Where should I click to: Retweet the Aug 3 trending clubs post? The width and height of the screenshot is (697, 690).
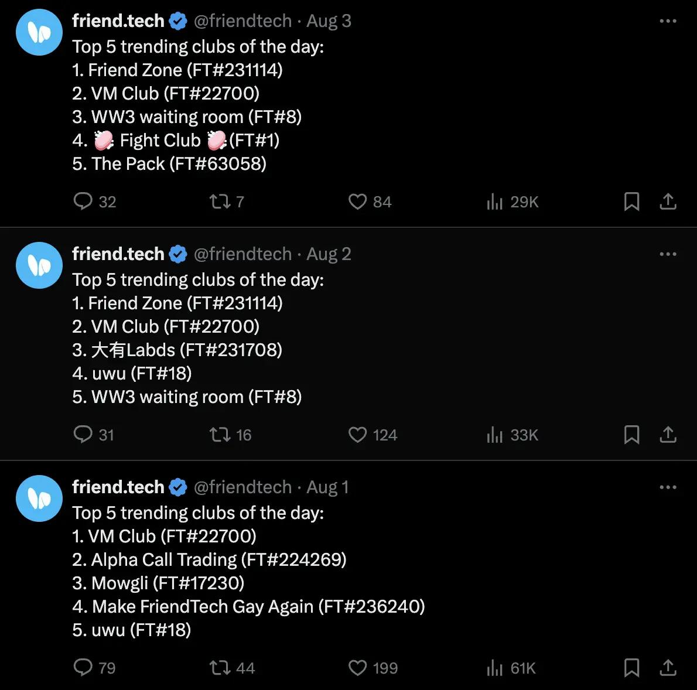220,201
